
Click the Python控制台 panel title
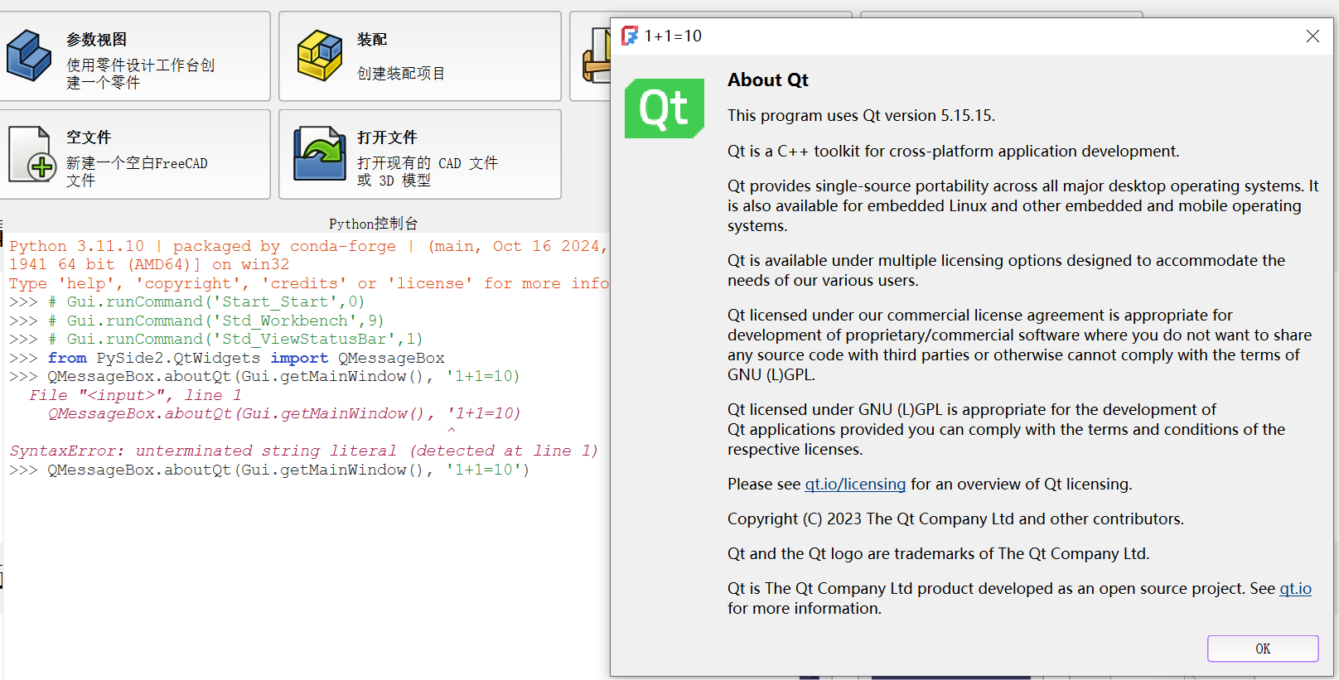point(374,224)
